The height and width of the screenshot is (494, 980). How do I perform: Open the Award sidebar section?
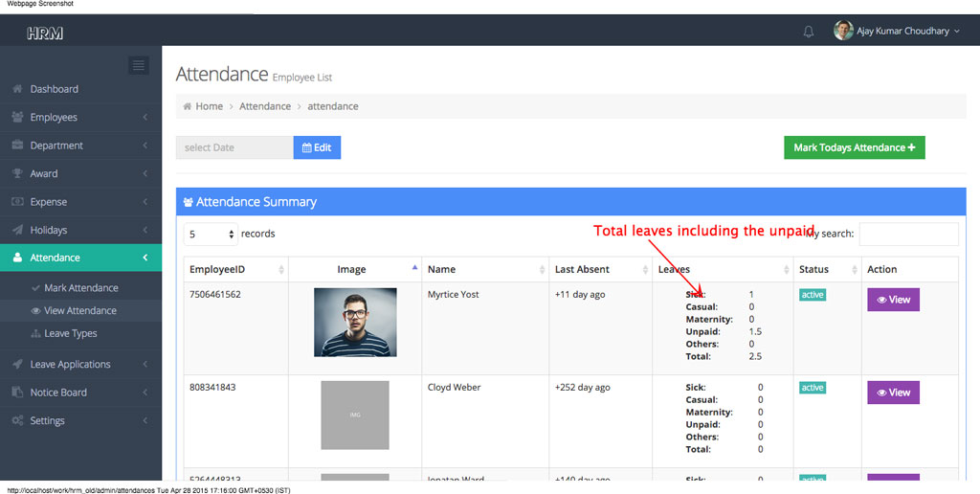pos(44,173)
